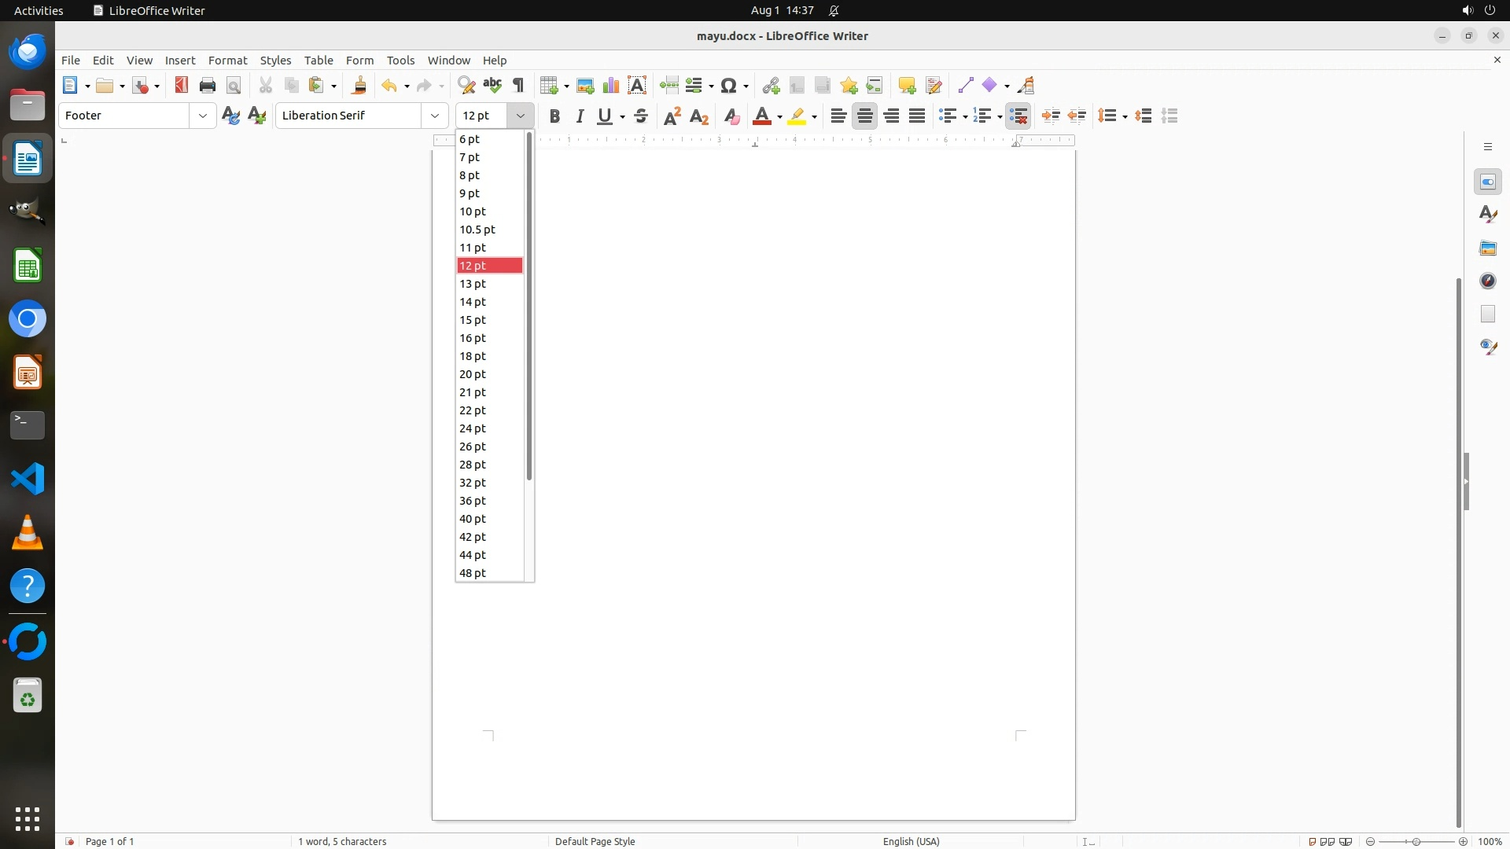Click the English (USA) language status field
Image resolution: width=1510 pixels, height=849 pixels.
911,841
